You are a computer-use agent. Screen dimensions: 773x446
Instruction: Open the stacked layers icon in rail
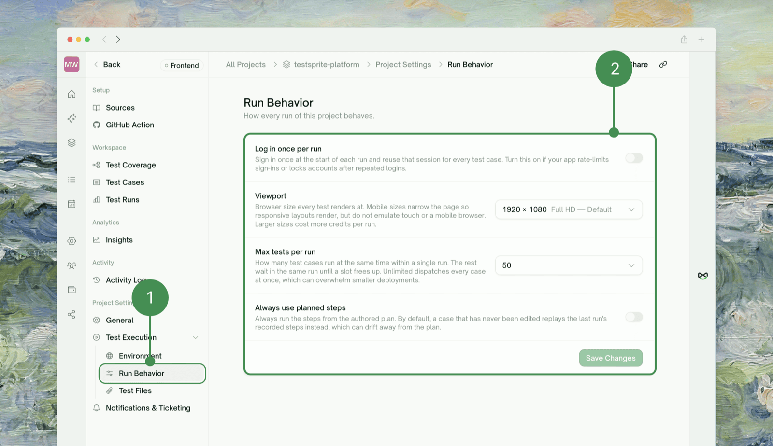click(72, 143)
